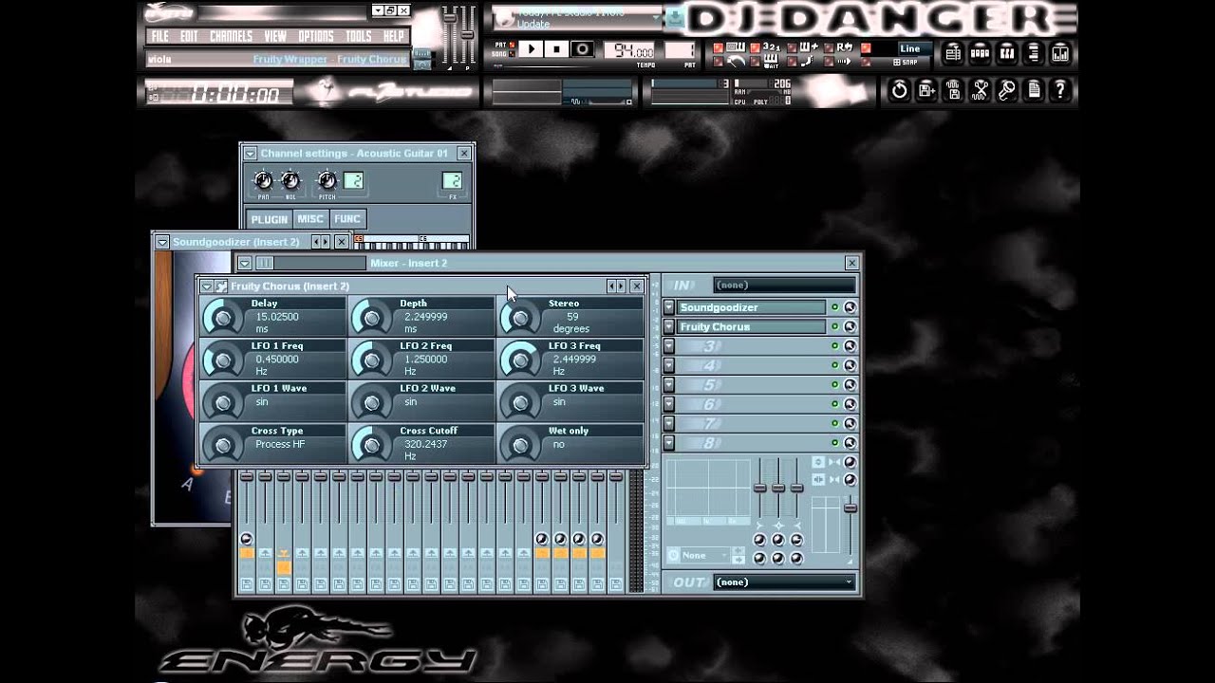
Task: Select the Fruity Chorus effect slot name
Action: (752, 327)
